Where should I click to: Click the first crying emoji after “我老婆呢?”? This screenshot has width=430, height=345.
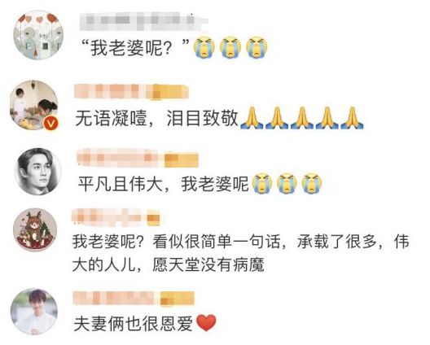click(204, 47)
